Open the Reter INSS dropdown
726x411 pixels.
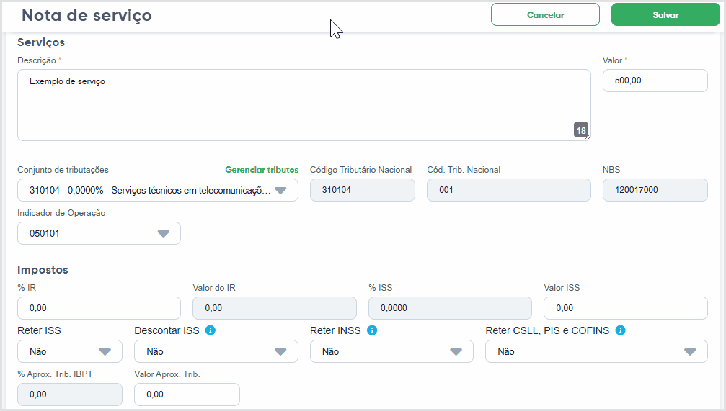[x=391, y=351]
